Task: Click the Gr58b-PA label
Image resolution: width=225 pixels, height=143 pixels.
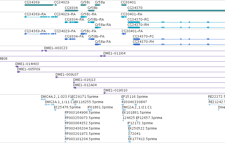Action: [x=96, y=36]
